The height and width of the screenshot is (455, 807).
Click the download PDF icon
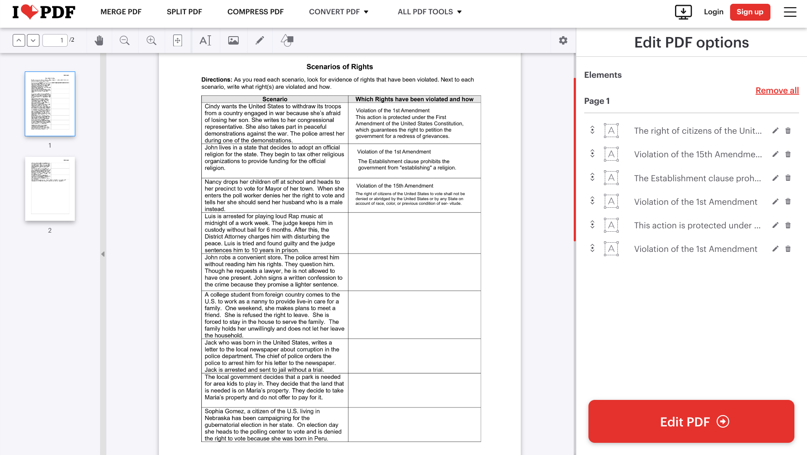pos(683,12)
